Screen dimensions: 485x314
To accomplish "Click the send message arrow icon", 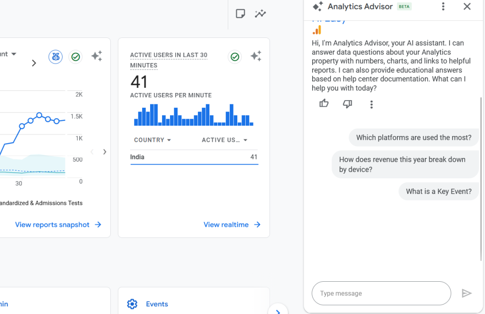I will (x=467, y=293).
